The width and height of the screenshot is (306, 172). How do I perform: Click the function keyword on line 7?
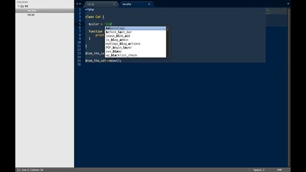pos(96,32)
